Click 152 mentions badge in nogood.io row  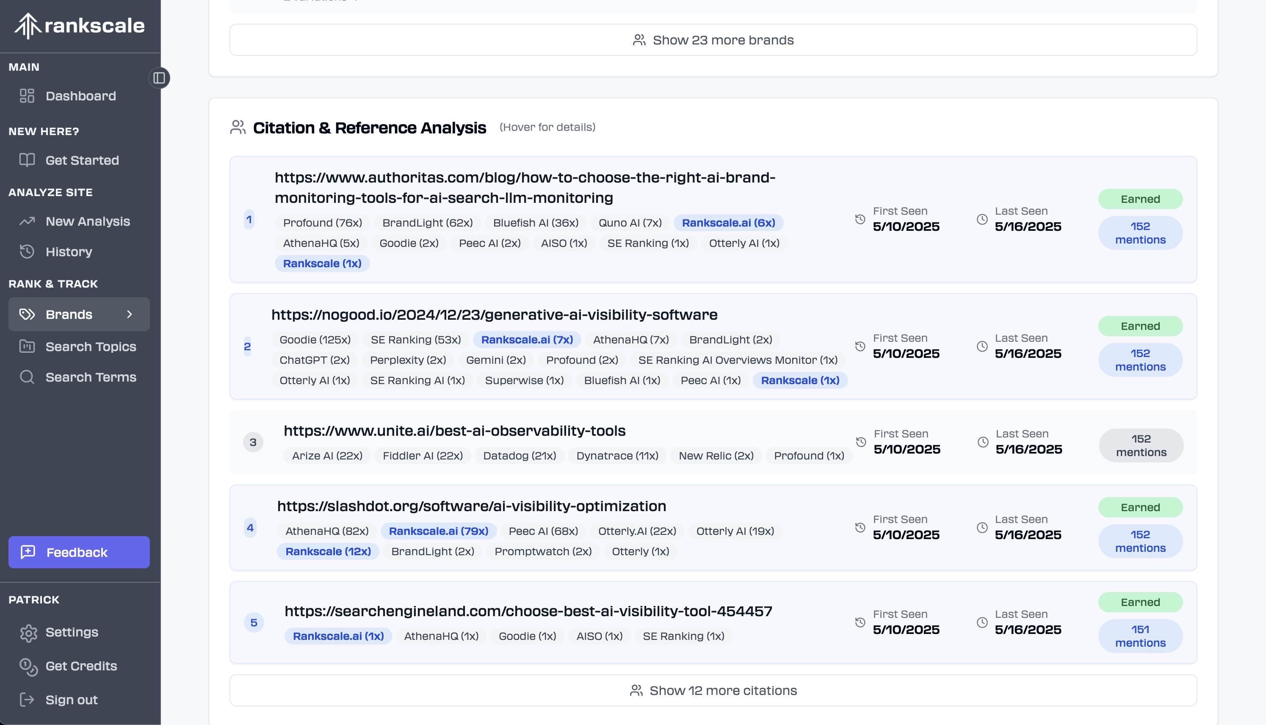[x=1140, y=360]
